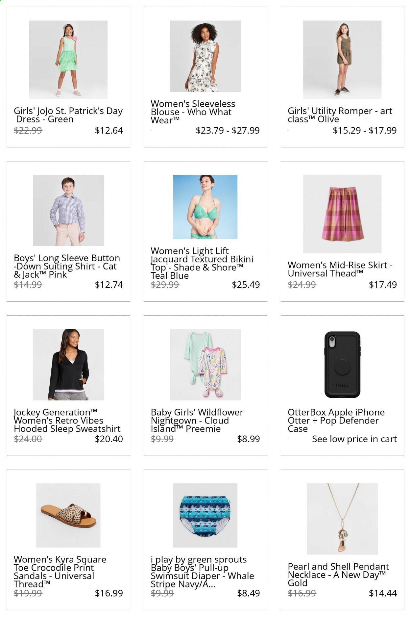Image resolution: width=411 pixels, height=617 pixels.
Task: Click the Pearl and Shell Pendant Necklace image
Action: [x=342, y=519]
